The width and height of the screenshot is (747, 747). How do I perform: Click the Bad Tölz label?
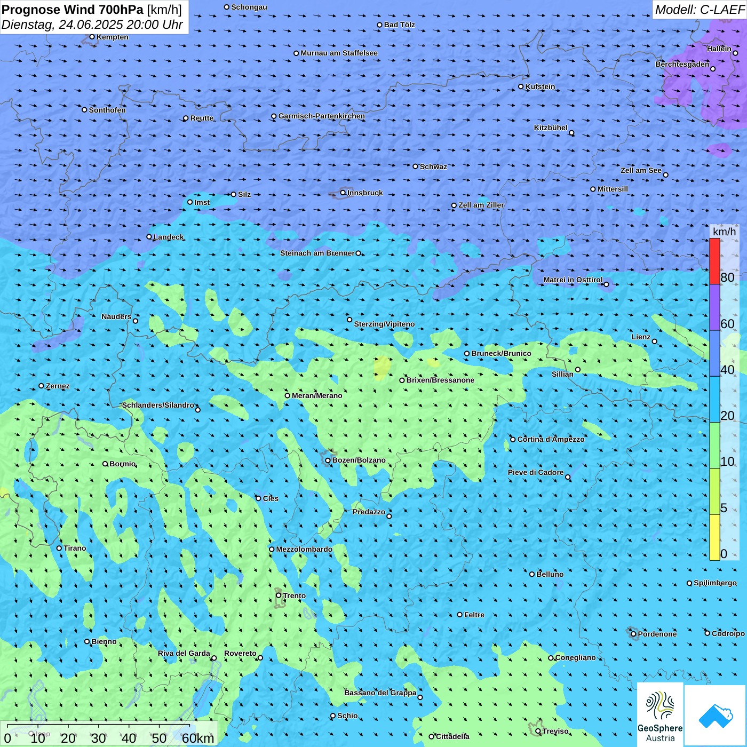coord(399,25)
